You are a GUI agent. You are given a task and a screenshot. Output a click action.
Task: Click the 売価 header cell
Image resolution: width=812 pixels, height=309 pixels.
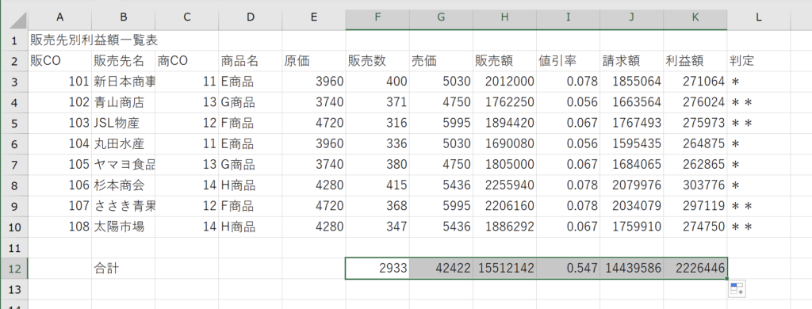pyautogui.click(x=441, y=61)
